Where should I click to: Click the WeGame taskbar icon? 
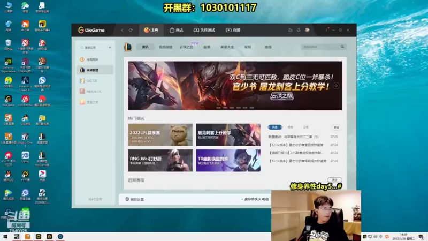coord(49,237)
